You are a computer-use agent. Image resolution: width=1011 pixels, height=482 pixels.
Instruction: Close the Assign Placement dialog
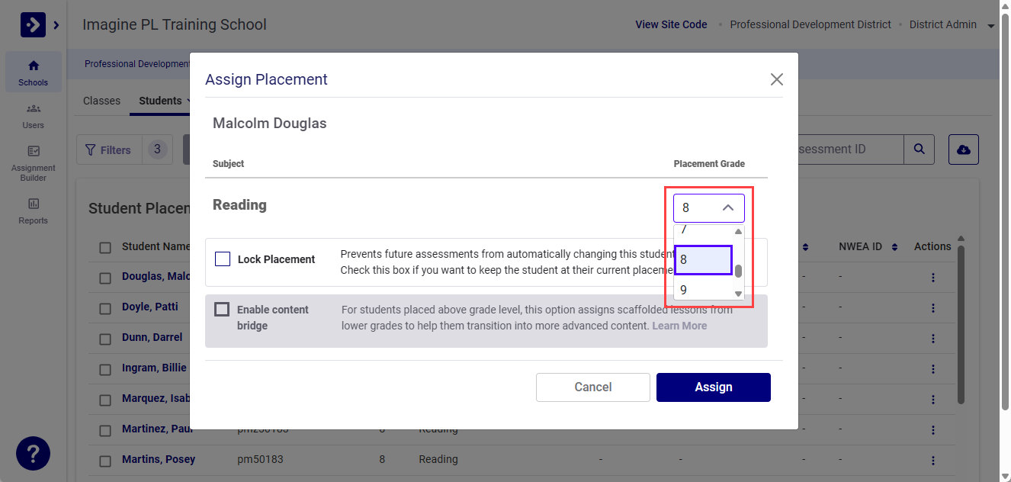point(776,79)
